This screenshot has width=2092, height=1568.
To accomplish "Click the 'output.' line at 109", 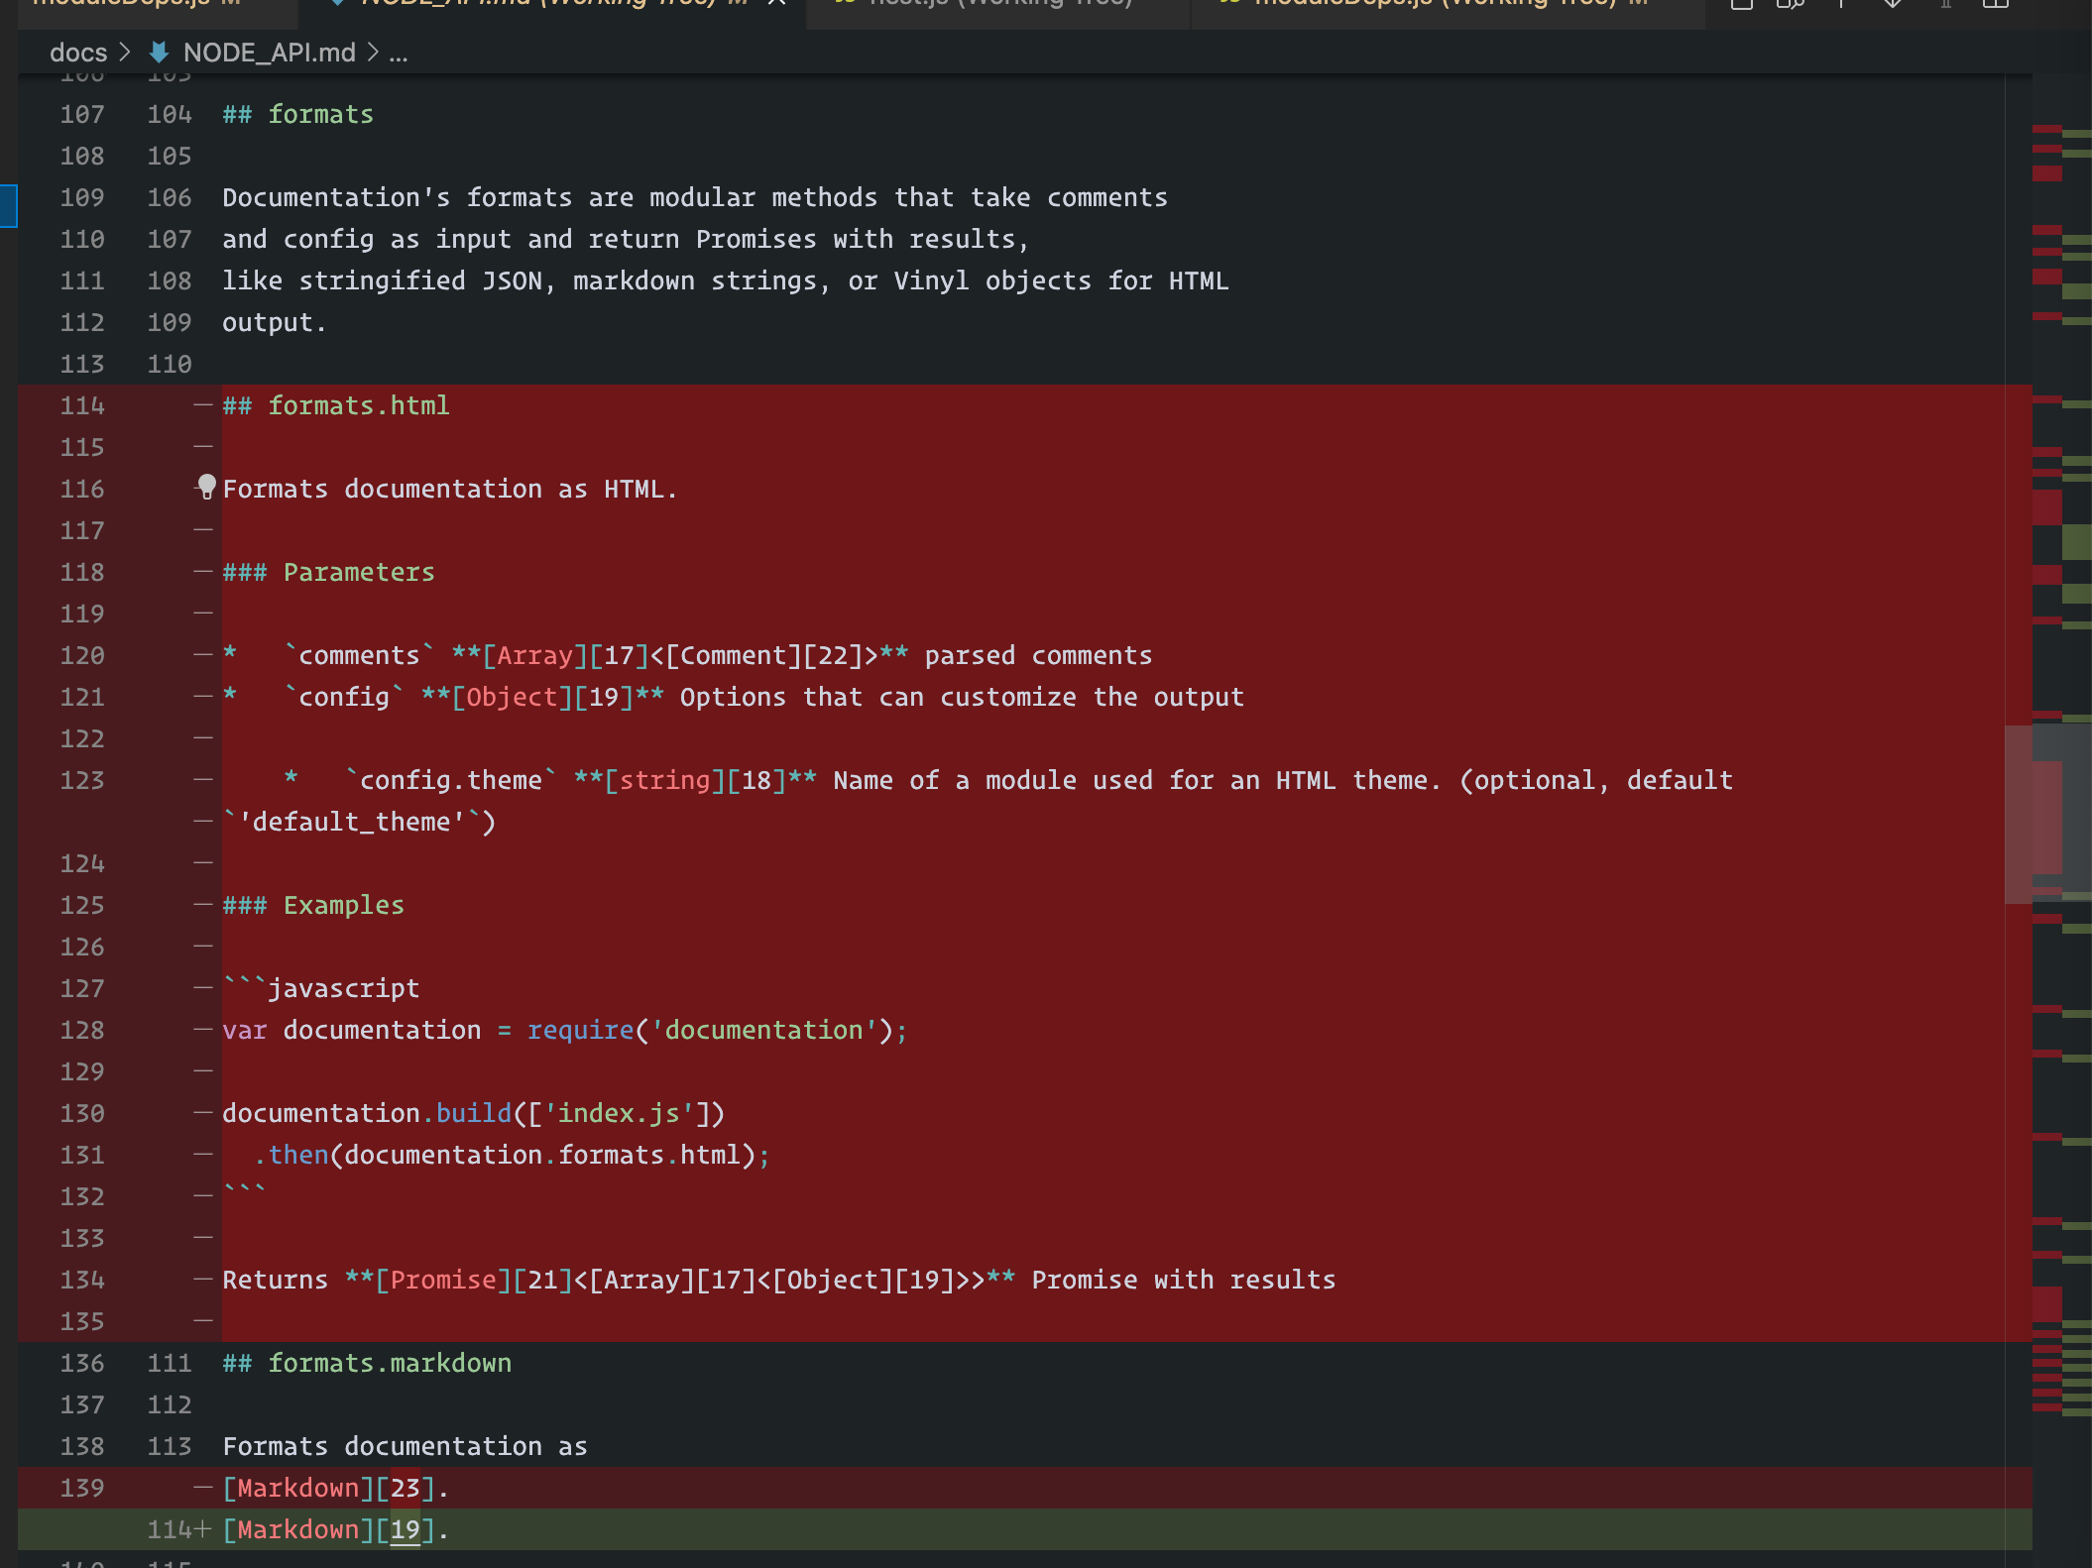I will pyautogui.click(x=274, y=322).
